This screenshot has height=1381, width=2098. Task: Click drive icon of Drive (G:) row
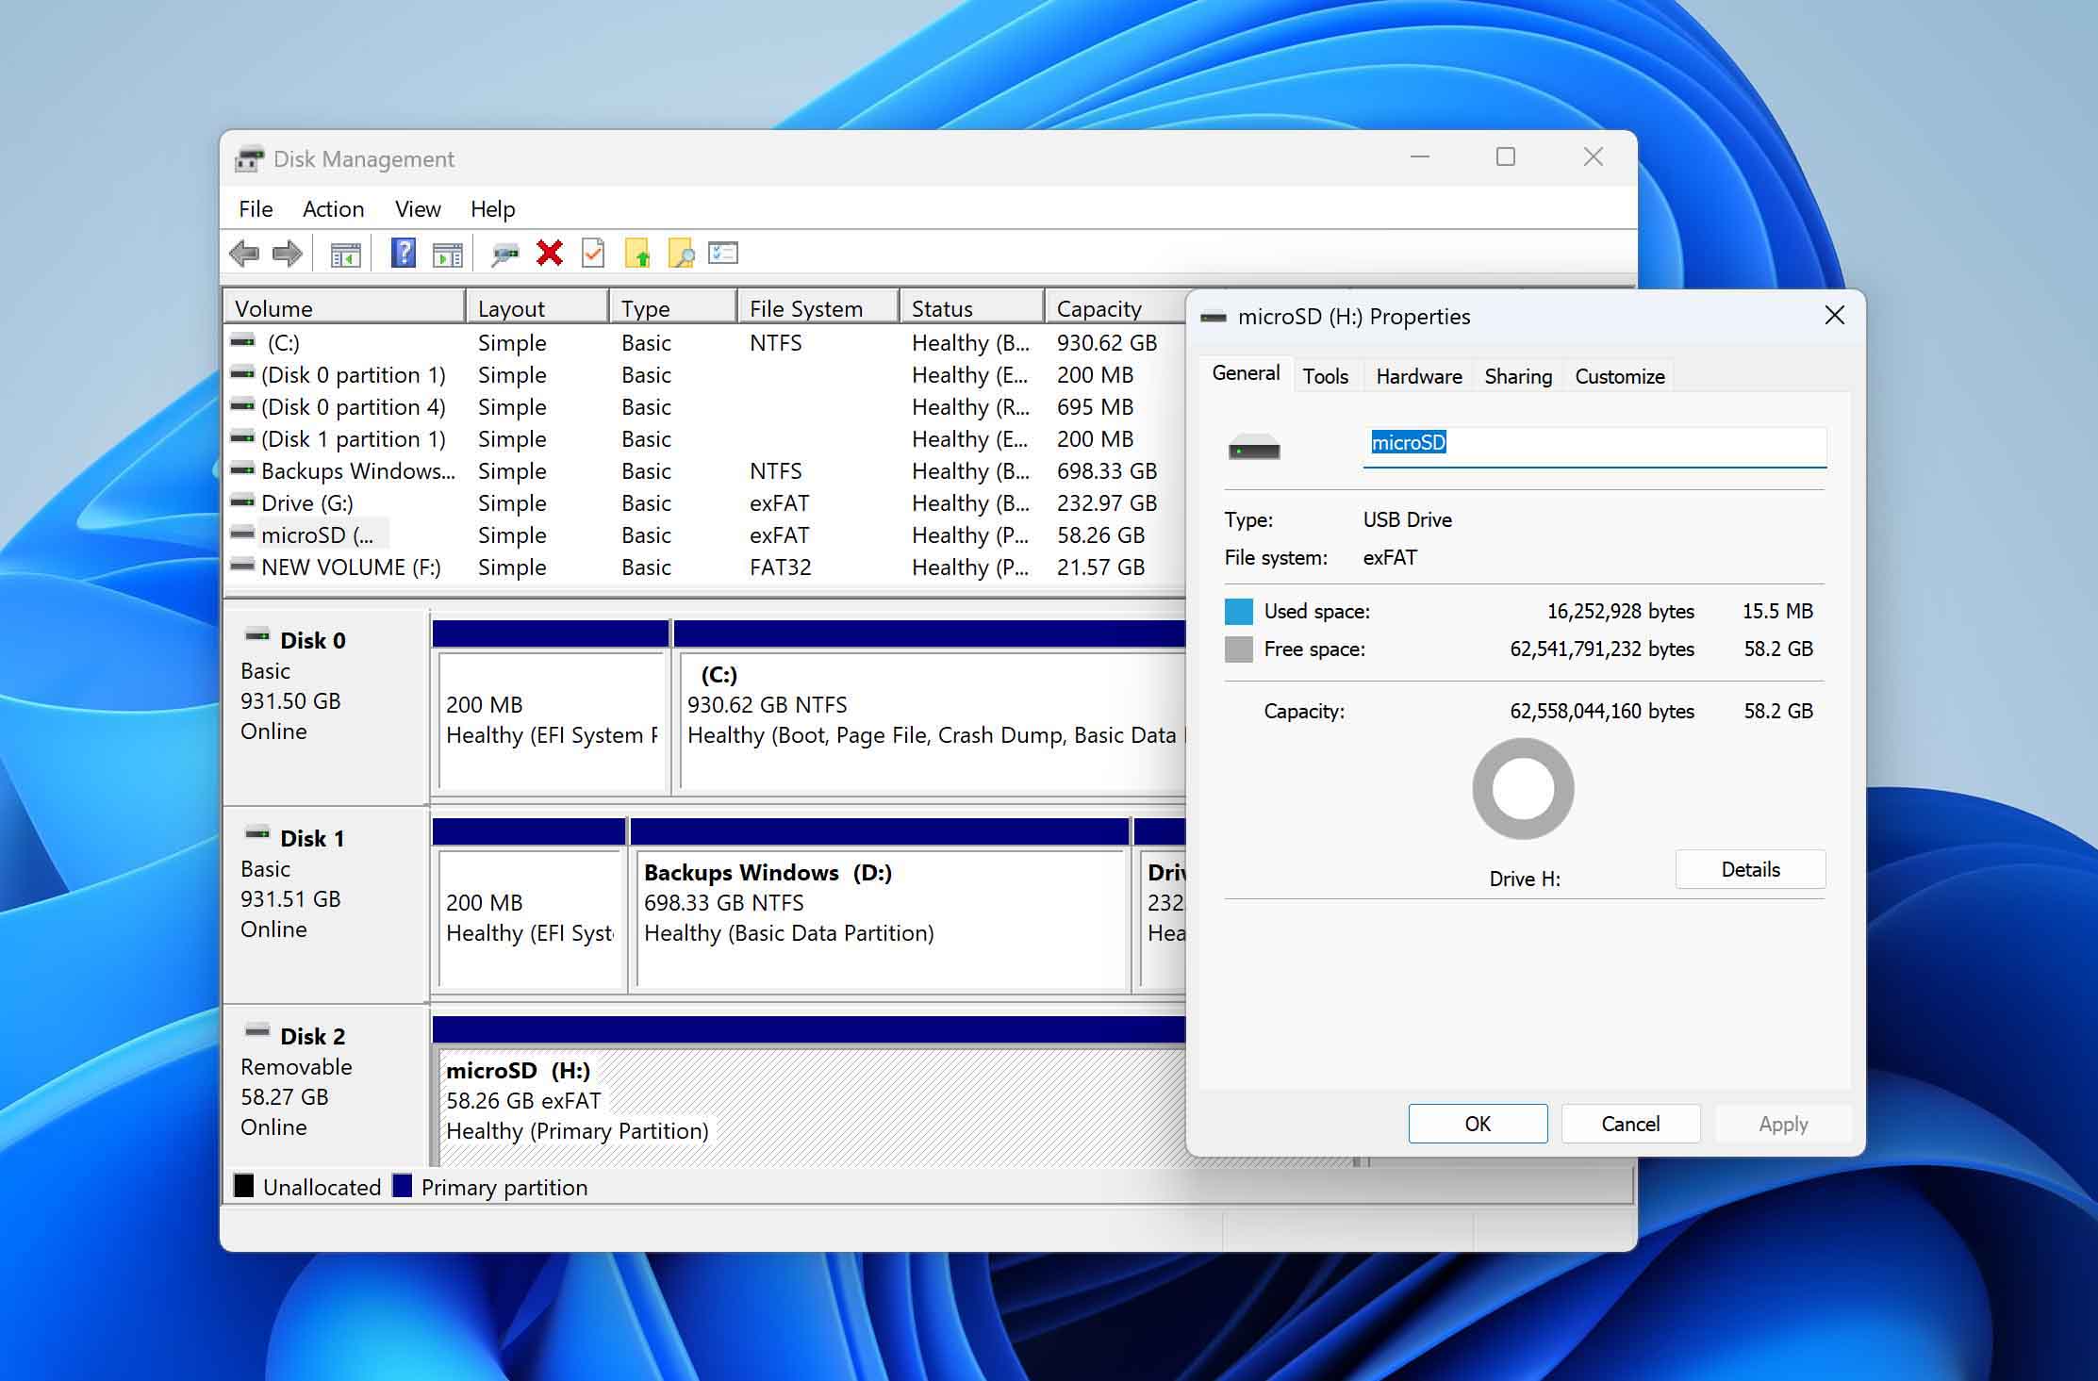tap(242, 501)
